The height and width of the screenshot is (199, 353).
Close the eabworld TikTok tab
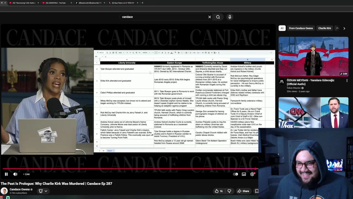104,3
